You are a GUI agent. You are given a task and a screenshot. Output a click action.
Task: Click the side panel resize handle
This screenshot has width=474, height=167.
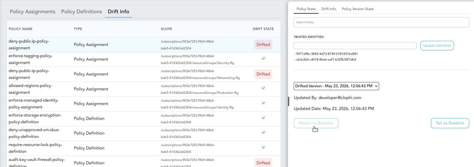[x=288, y=101]
